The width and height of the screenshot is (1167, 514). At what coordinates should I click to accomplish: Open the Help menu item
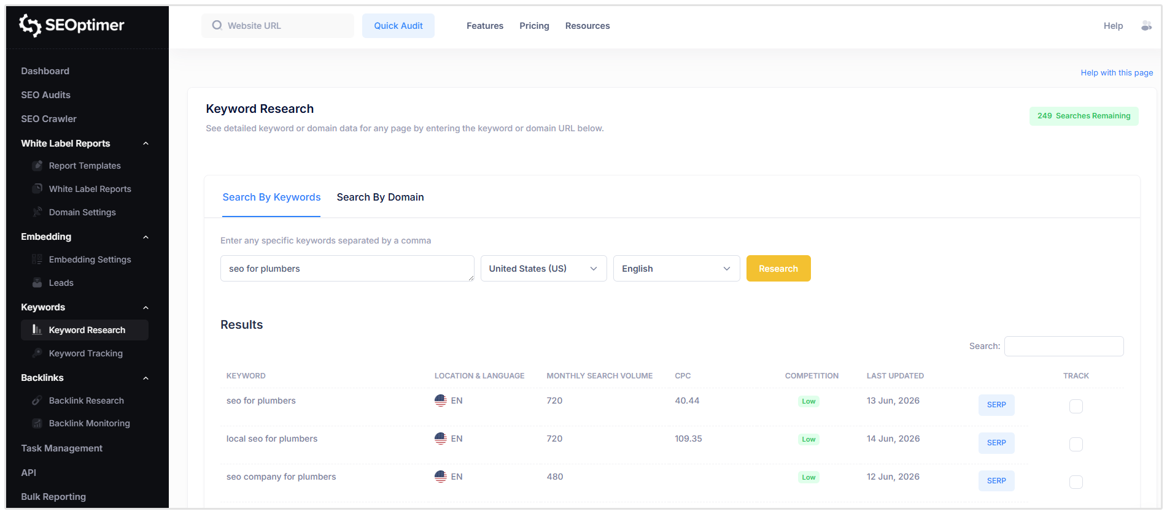click(1113, 26)
